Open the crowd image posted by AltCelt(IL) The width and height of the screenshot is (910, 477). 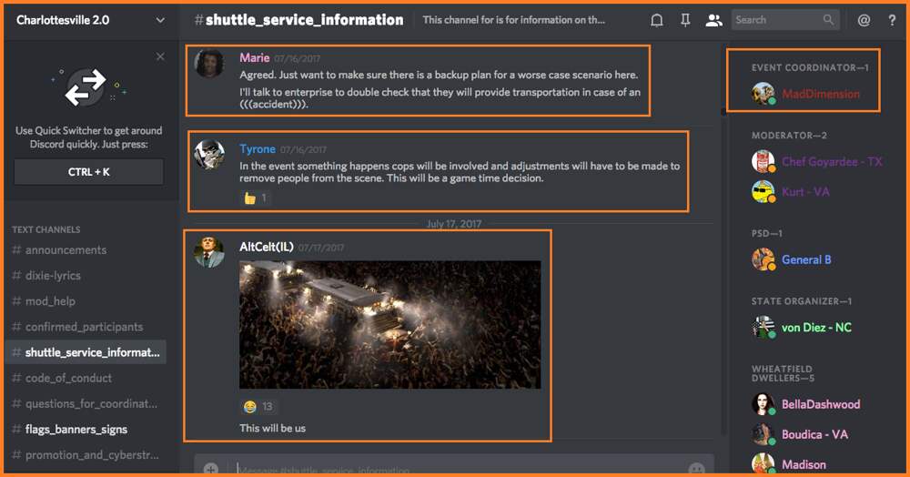[x=390, y=324]
